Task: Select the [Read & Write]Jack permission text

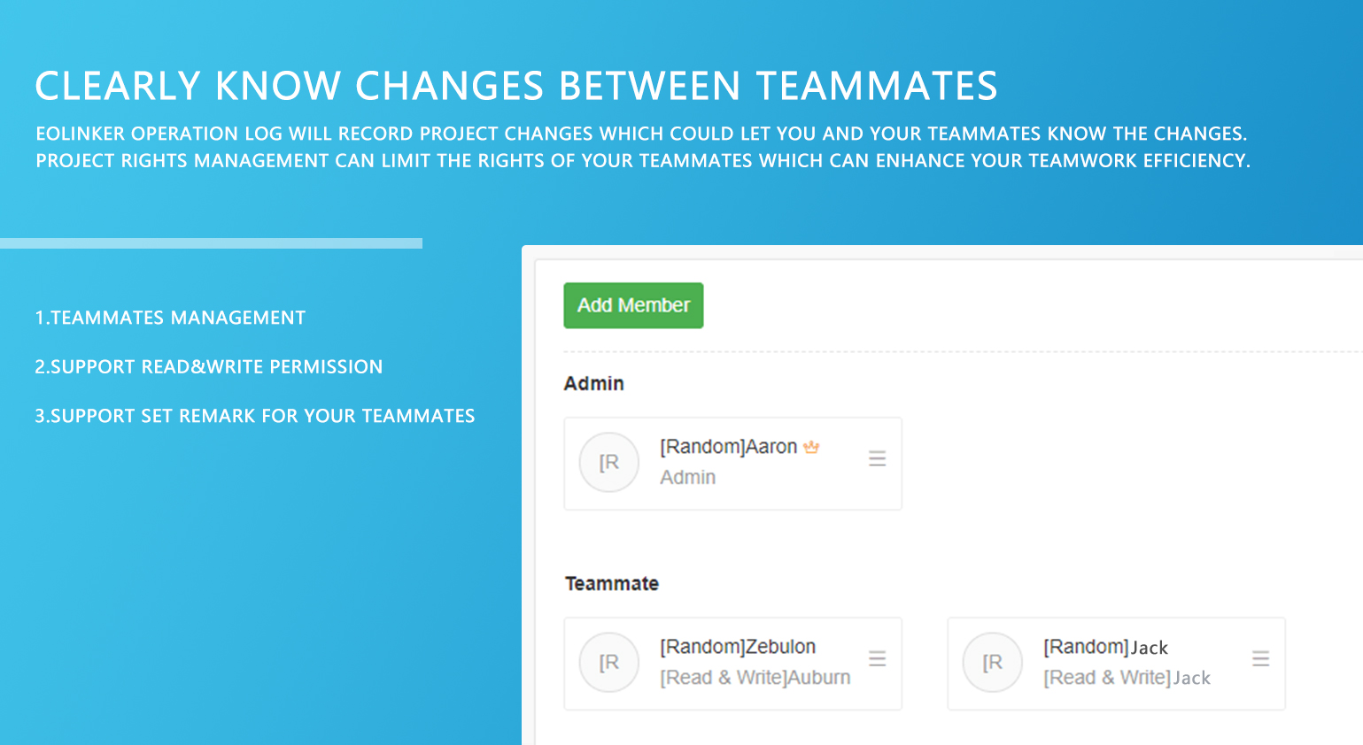Action: [x=1127, y=678]
